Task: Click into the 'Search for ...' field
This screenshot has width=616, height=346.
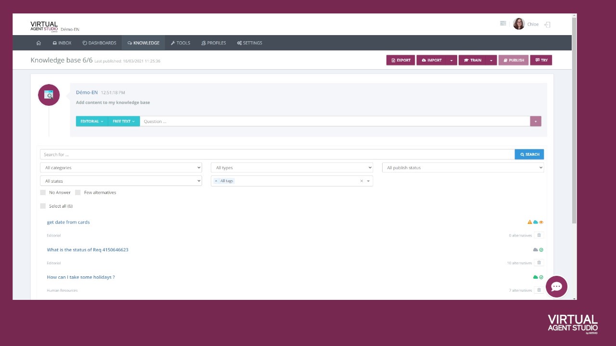Action: tap(277, 154)
